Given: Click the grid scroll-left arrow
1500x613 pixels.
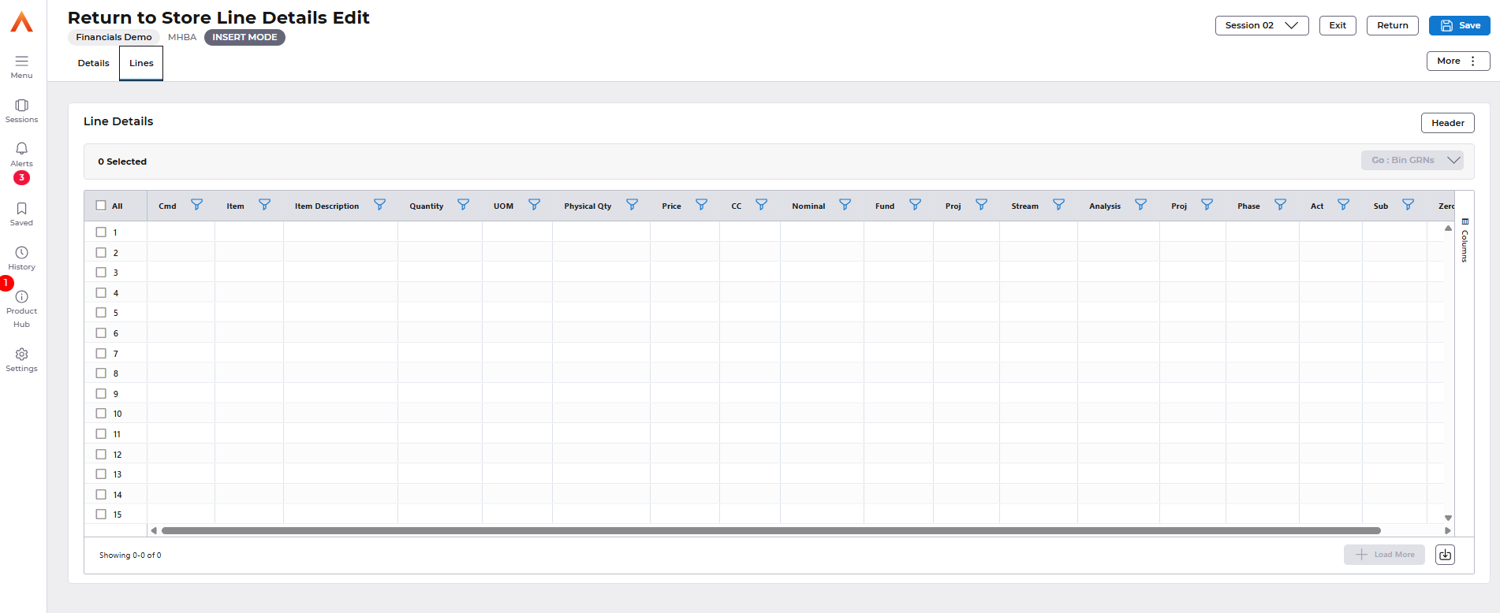Looking at the screenshot, I should coord(154,531).
